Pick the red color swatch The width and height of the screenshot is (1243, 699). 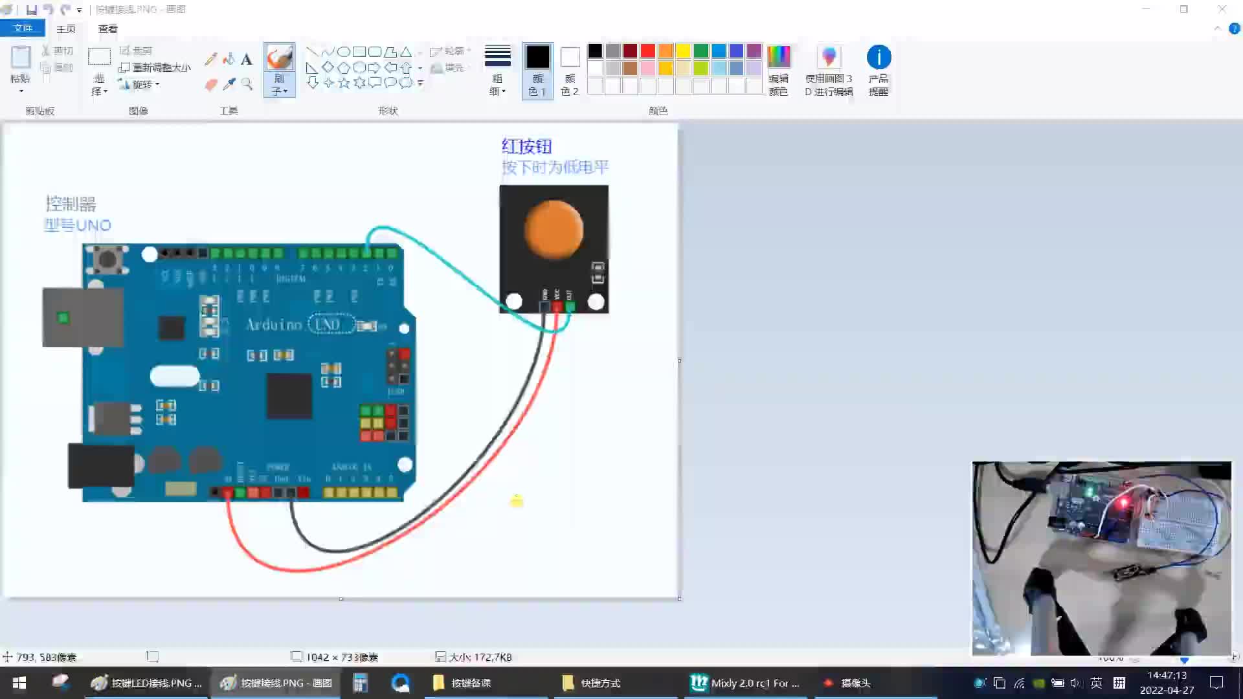point(648,51)
